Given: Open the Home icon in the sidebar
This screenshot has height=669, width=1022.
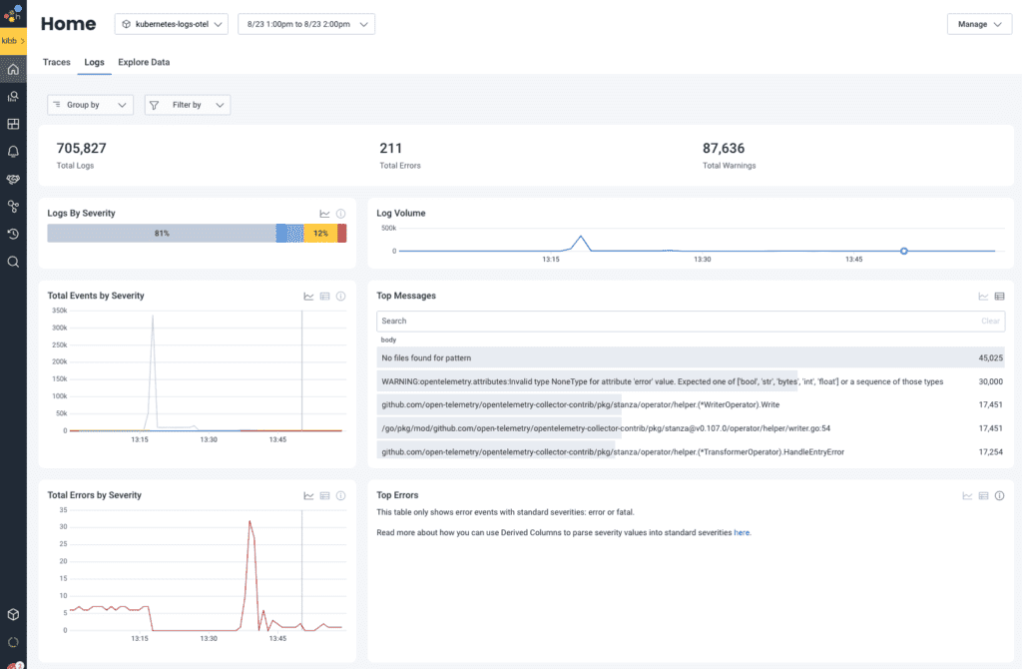Looking at the screenshot, I should pyautogui.click(x=13, y=68).
